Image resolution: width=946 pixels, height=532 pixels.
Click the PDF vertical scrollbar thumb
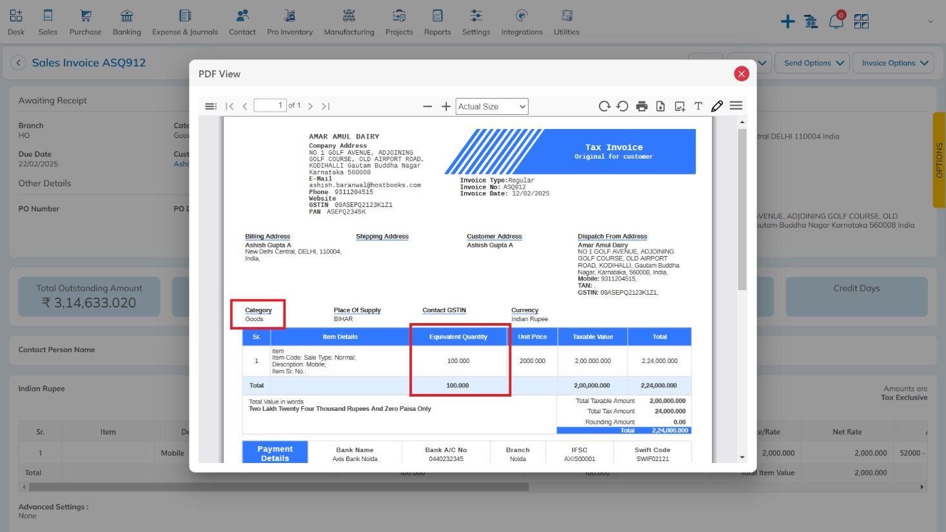pos(742,208)
